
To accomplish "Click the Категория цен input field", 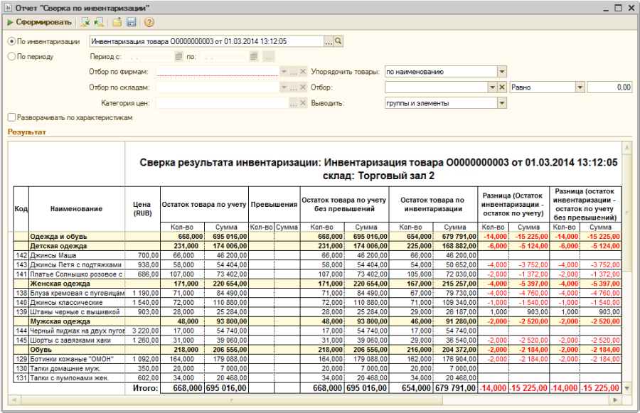I will click(x=222, y=103).
